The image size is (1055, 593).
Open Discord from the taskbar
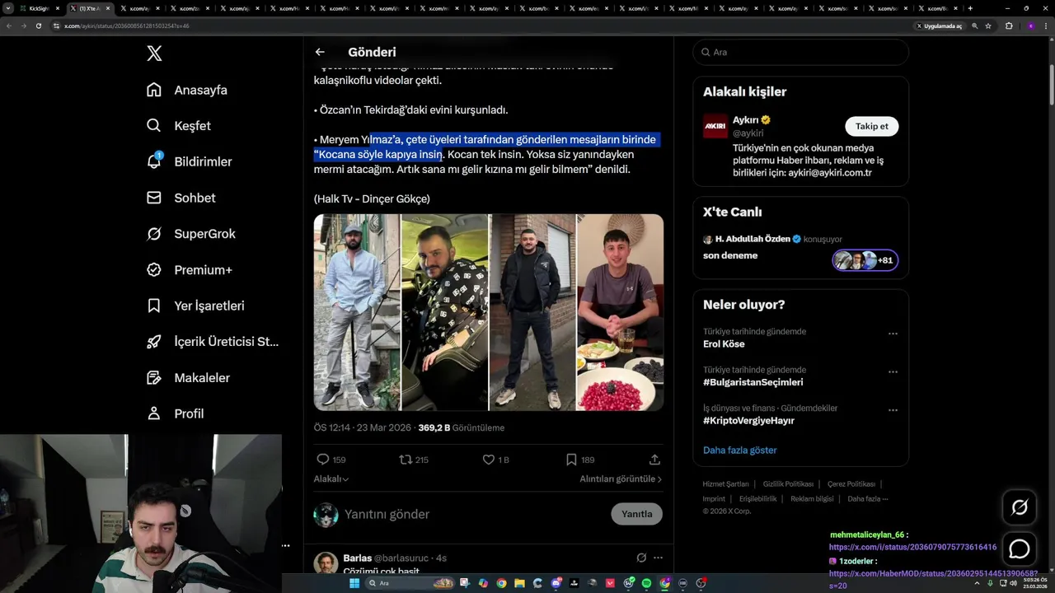coord(556,583)
